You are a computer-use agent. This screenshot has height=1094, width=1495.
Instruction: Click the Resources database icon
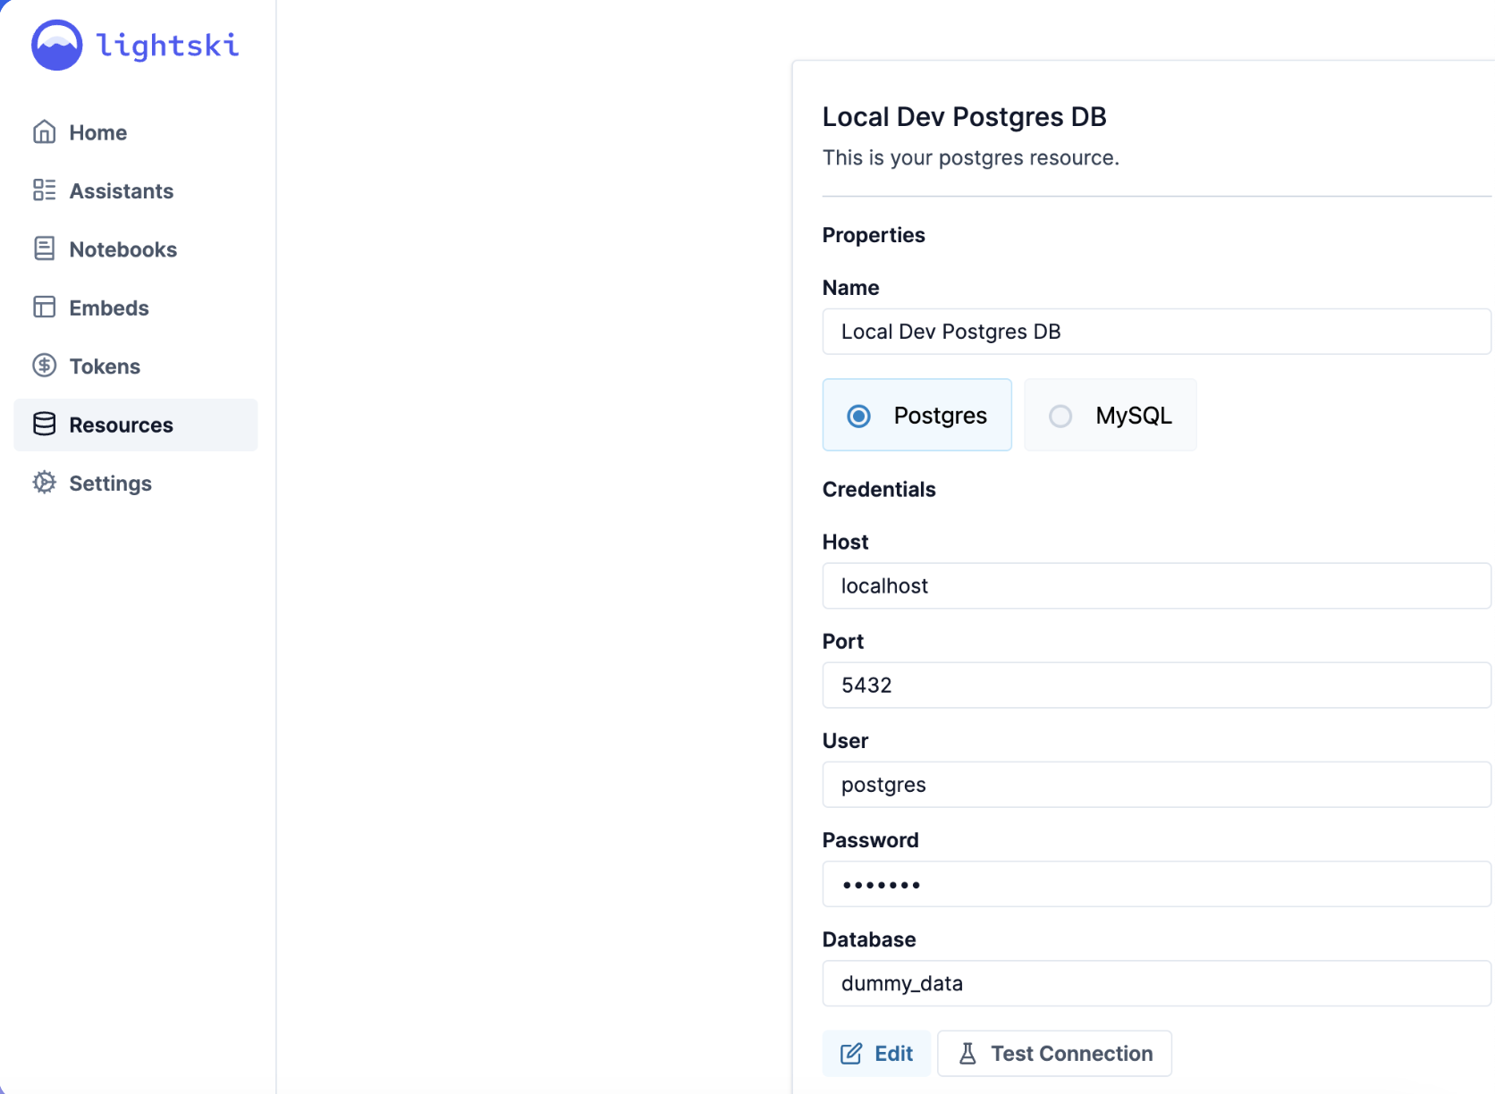click(44, 424)
